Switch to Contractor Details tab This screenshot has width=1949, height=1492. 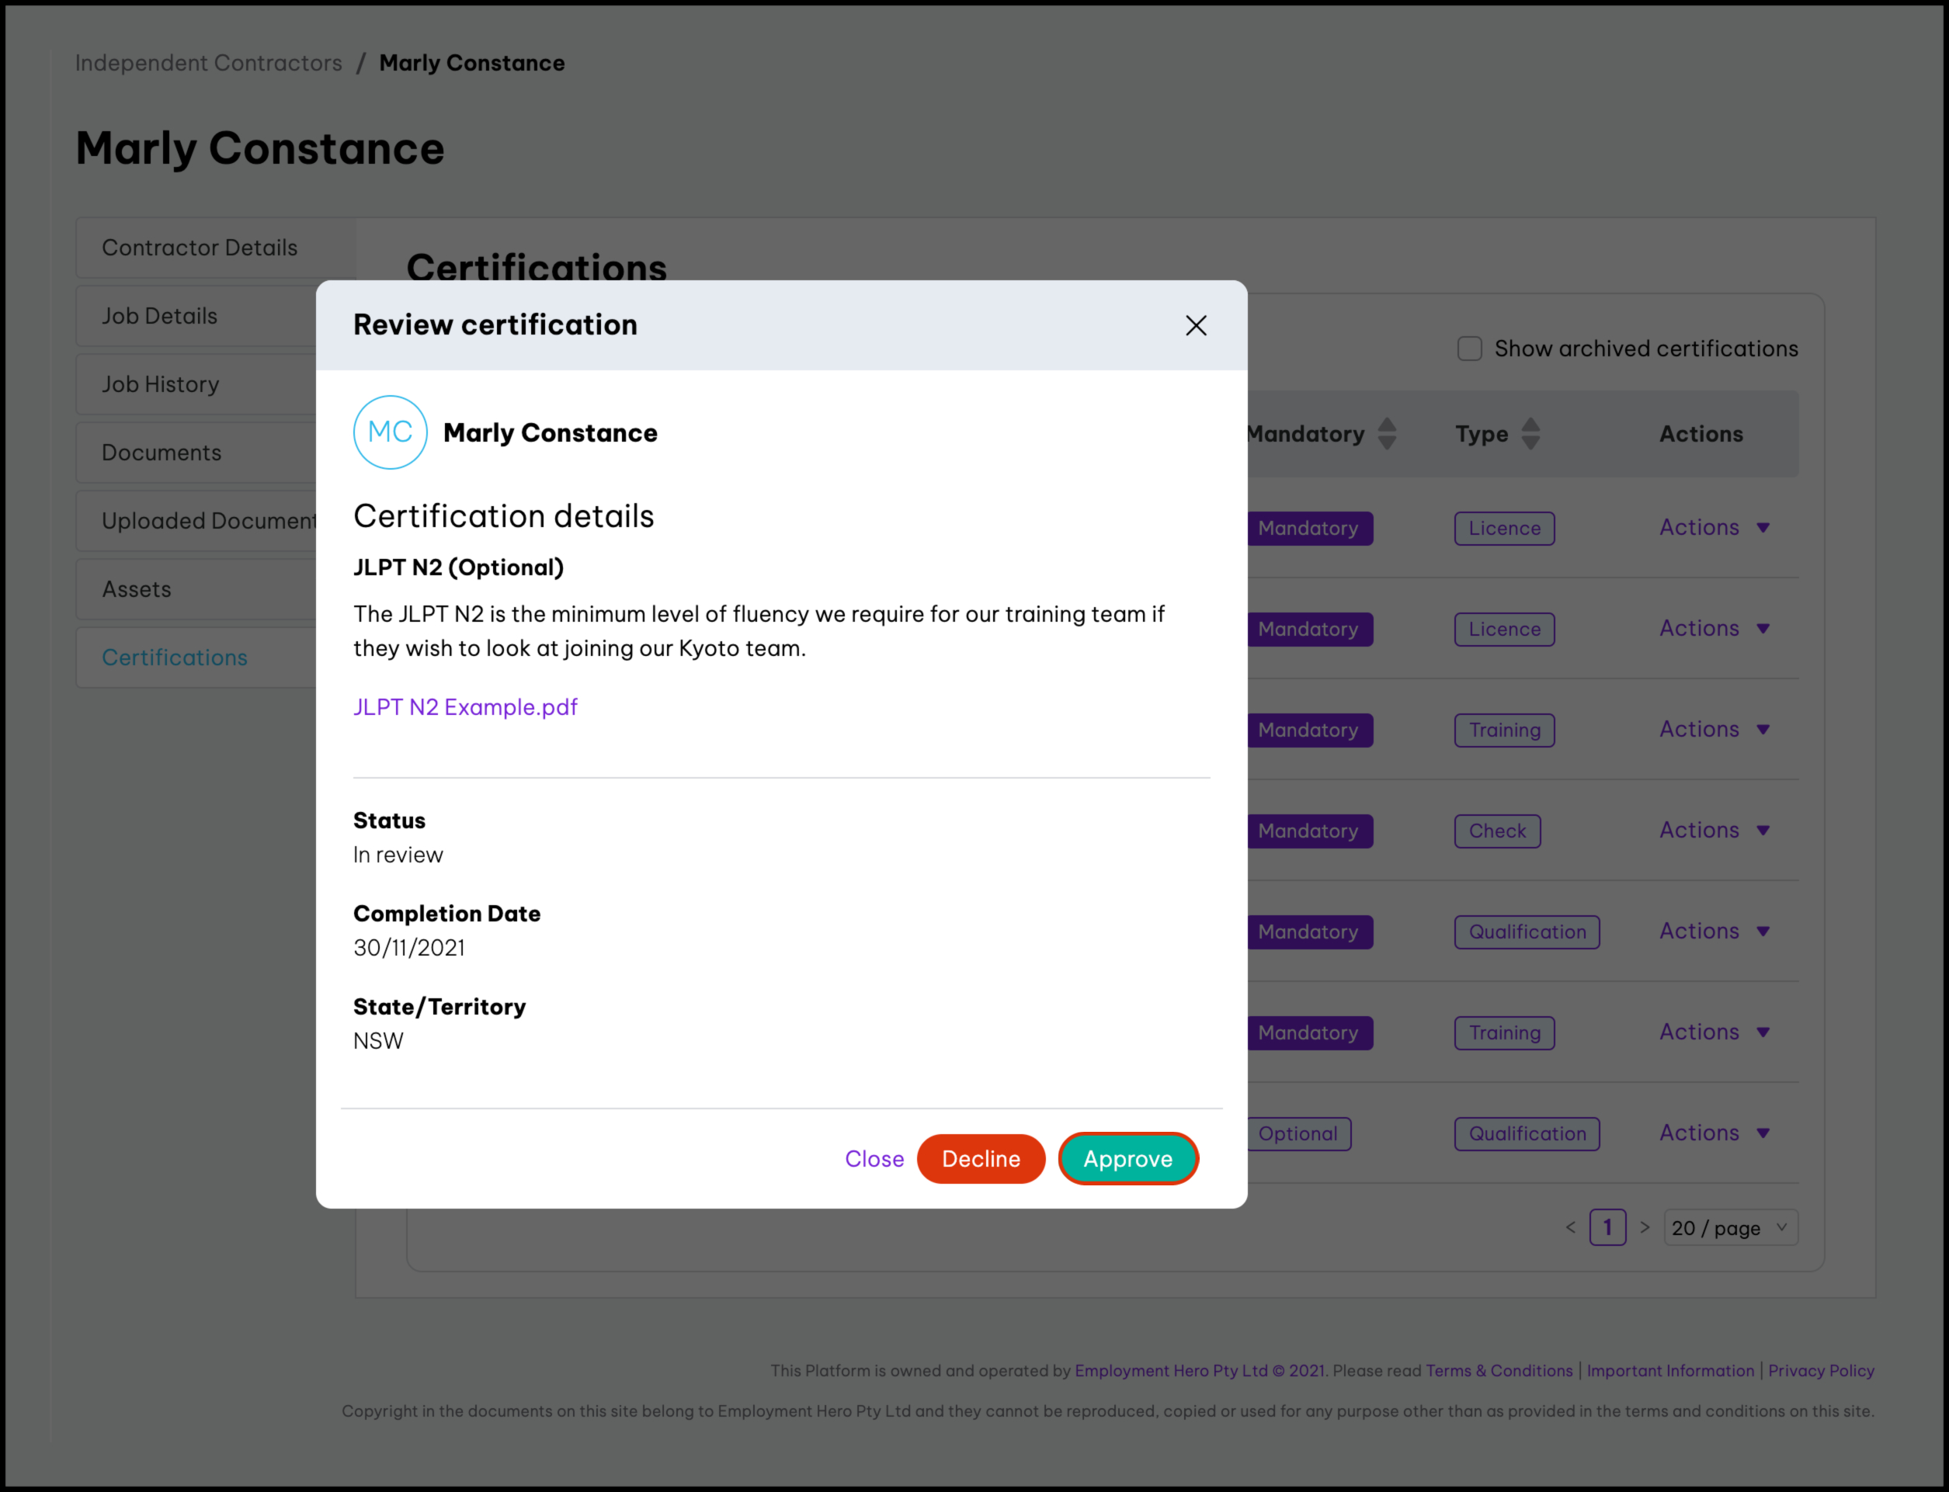coord(199,248)
